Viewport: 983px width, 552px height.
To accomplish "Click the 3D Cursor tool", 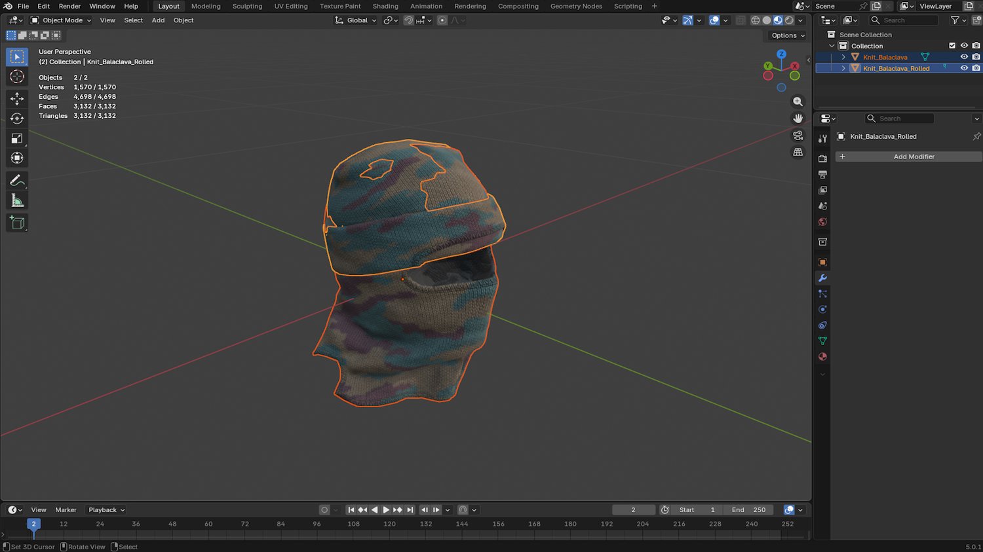I will coord(17,77).
